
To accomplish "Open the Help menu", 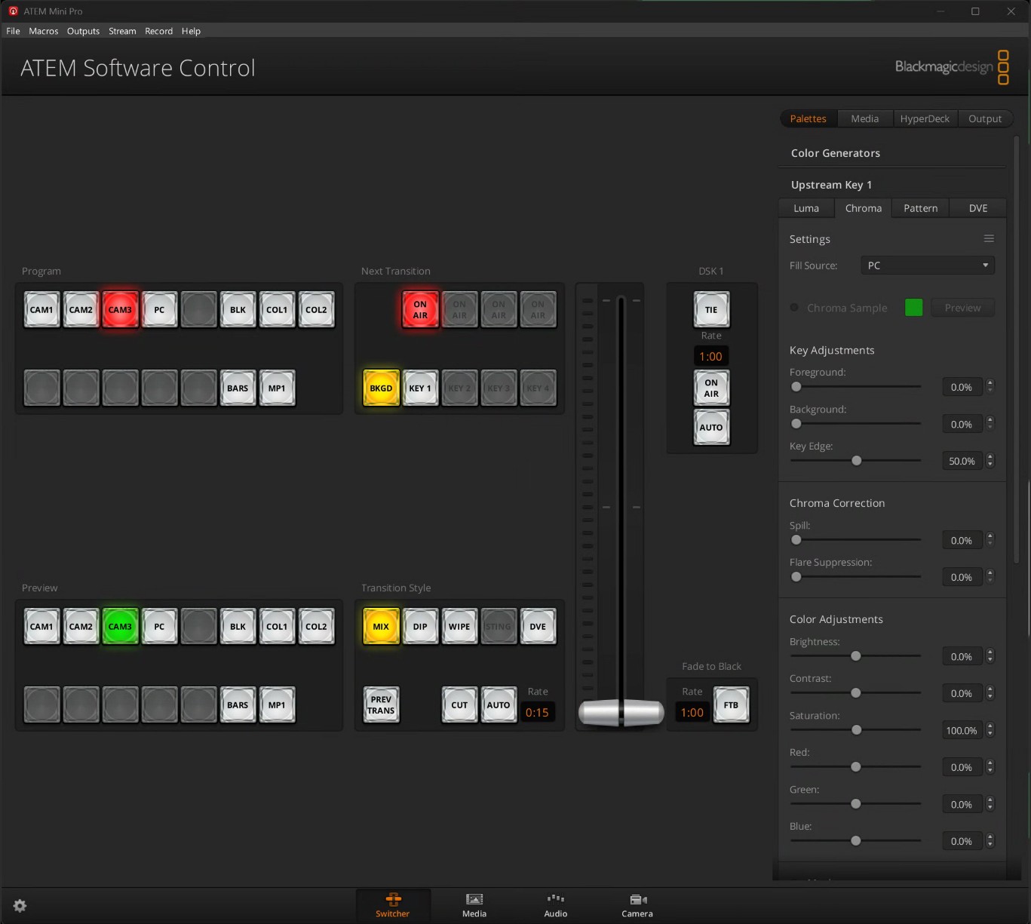I will (191, 31).
